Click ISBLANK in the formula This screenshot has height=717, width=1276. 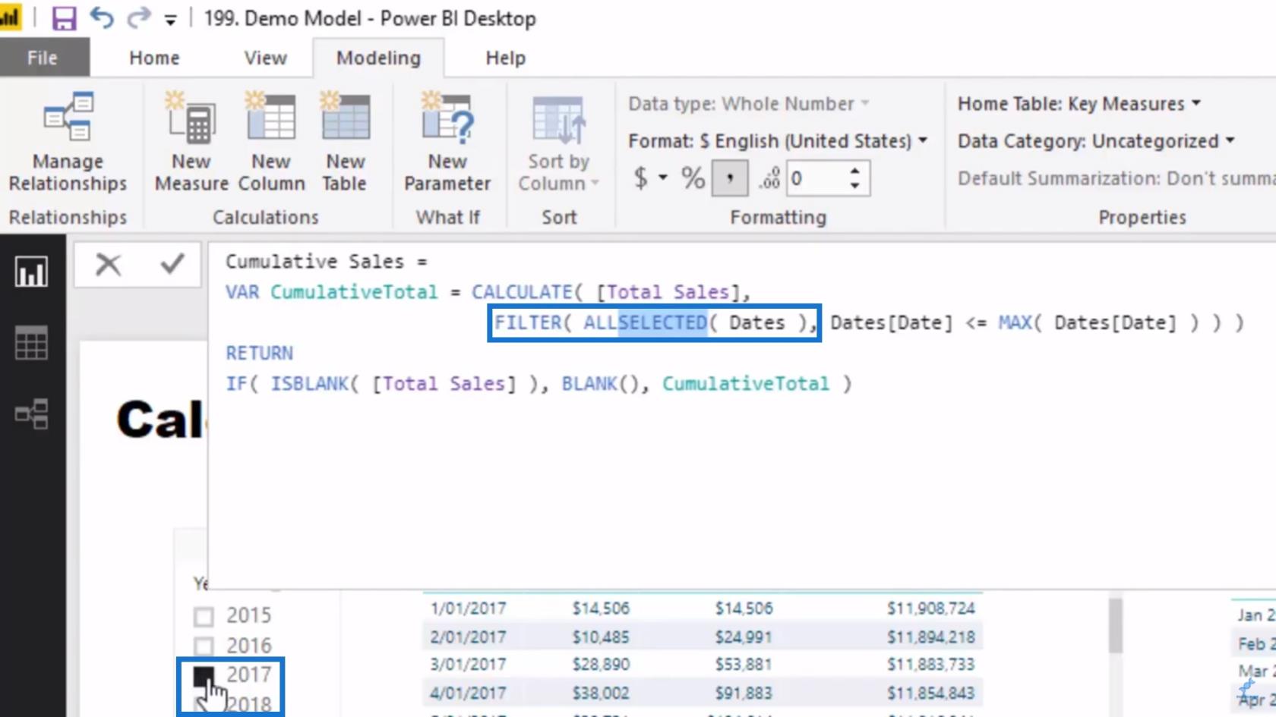coord(310,383)
